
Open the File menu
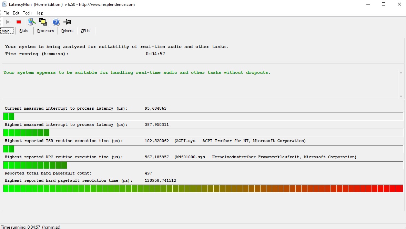click(6, 13)
